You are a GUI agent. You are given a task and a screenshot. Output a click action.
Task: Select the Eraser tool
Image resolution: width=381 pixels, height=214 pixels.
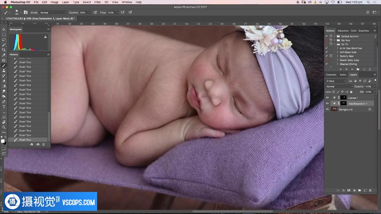click(x=4, y=81)
